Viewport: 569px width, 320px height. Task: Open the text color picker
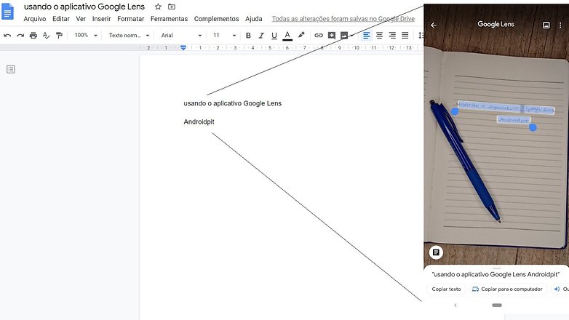pos(287,35)
